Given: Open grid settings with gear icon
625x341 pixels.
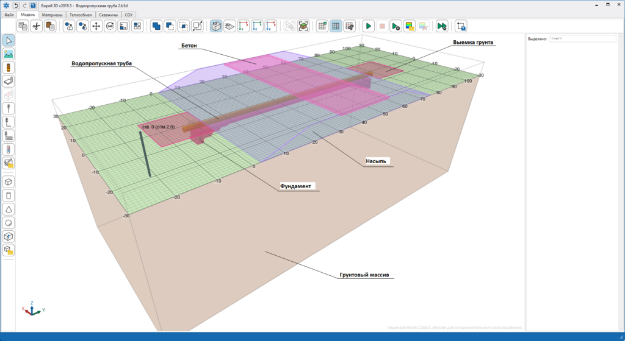Looking at the screenshot, I should [350, 26].
